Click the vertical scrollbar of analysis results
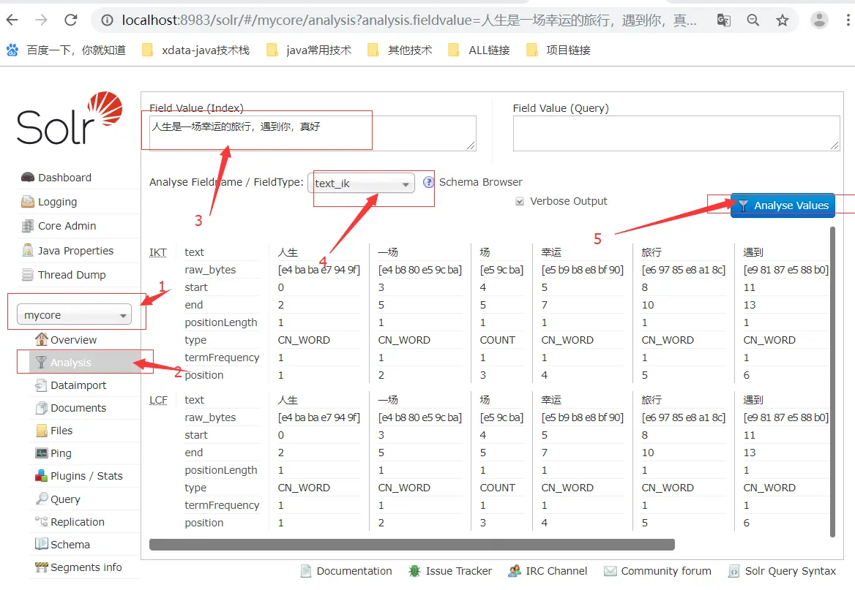Viewport: 855px width, 590px height. pyautogui.click(x=832, y=382)
